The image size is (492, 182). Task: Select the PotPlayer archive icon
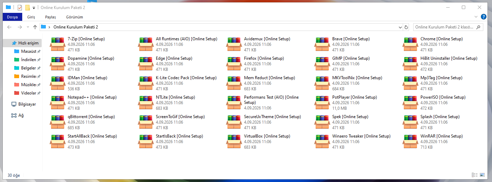[x=323, y=103]
